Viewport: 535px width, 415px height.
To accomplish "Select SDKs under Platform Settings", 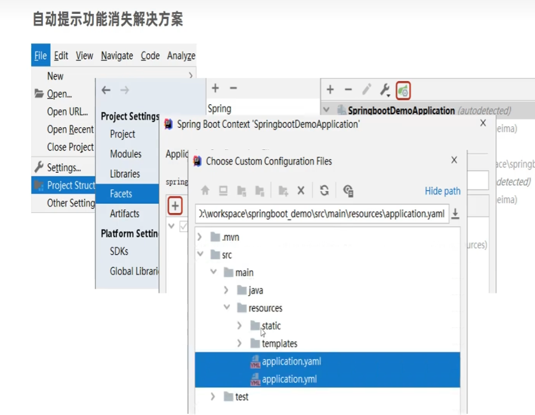I will (119, 251).
